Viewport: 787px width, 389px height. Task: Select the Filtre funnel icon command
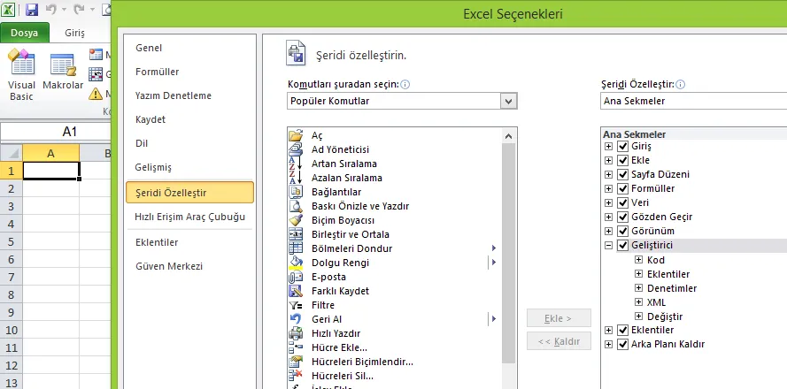coord(296,305)
